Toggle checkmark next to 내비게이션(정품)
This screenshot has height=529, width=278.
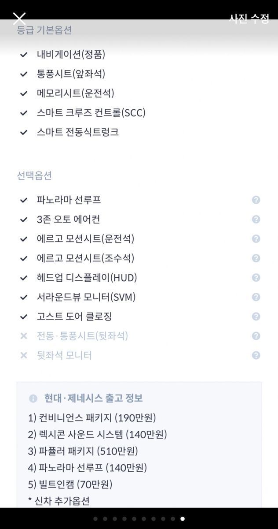[24, 55]
